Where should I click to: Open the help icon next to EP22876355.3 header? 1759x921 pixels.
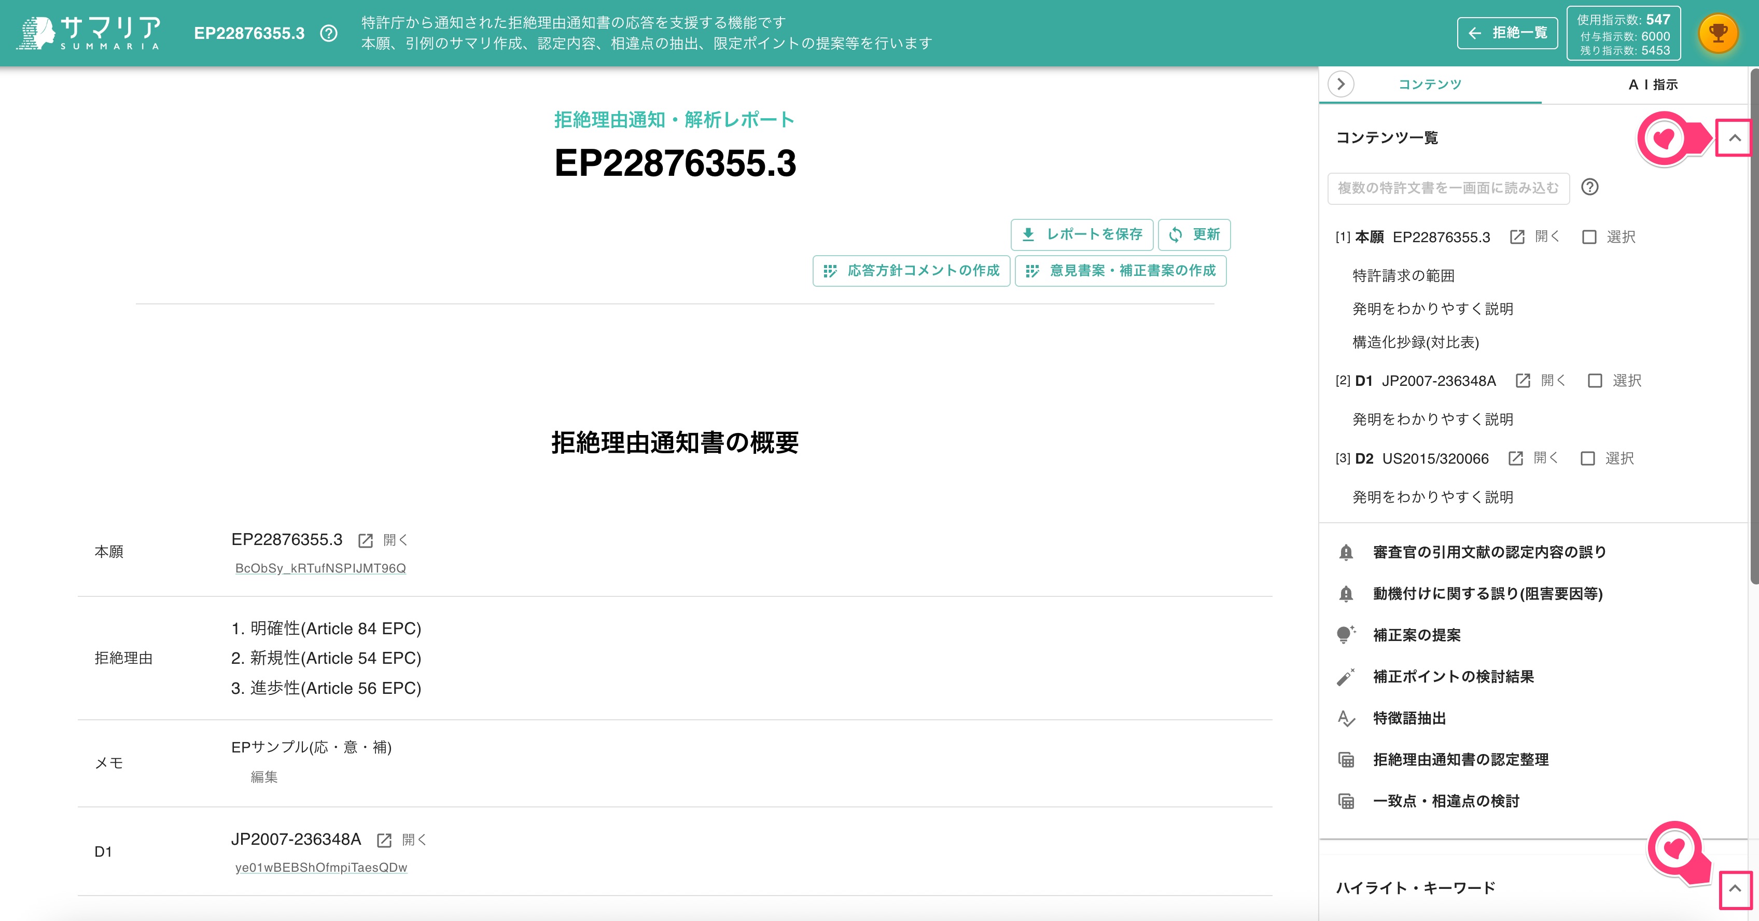point(328,34)
